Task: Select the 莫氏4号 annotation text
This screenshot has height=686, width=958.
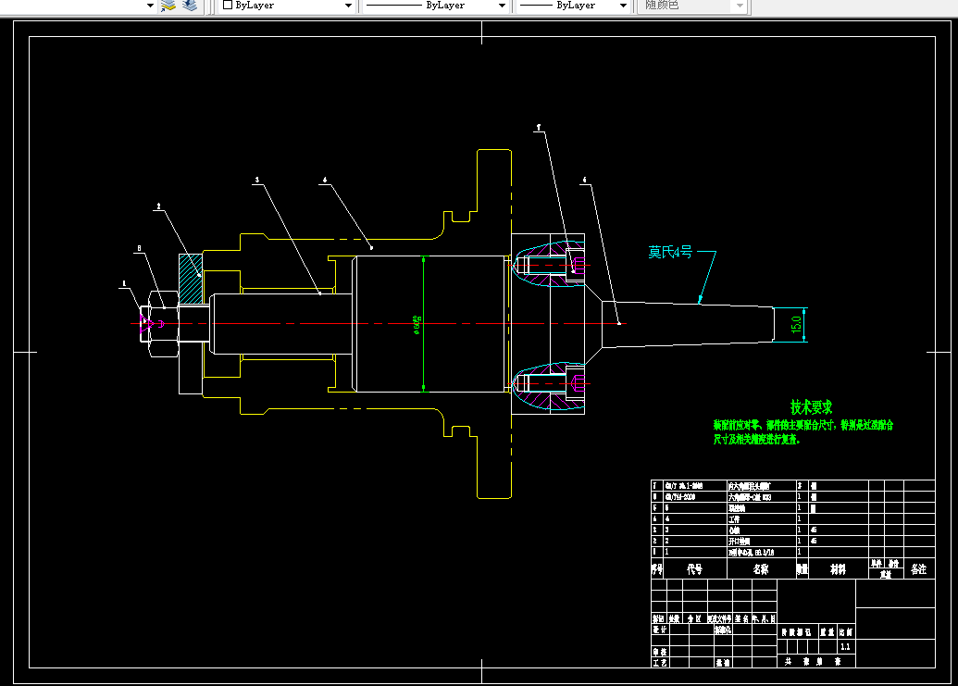Action: point(670,252)
